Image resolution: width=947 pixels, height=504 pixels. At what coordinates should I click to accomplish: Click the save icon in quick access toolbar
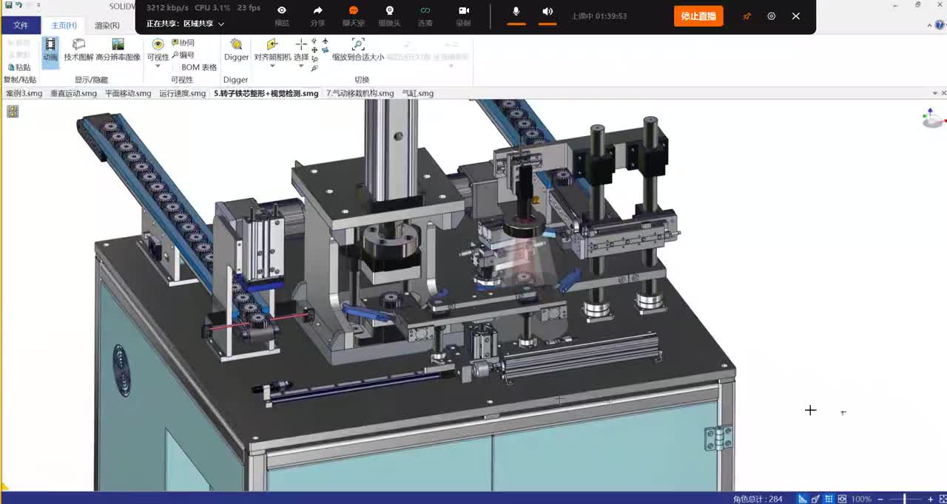pos(7,5)
